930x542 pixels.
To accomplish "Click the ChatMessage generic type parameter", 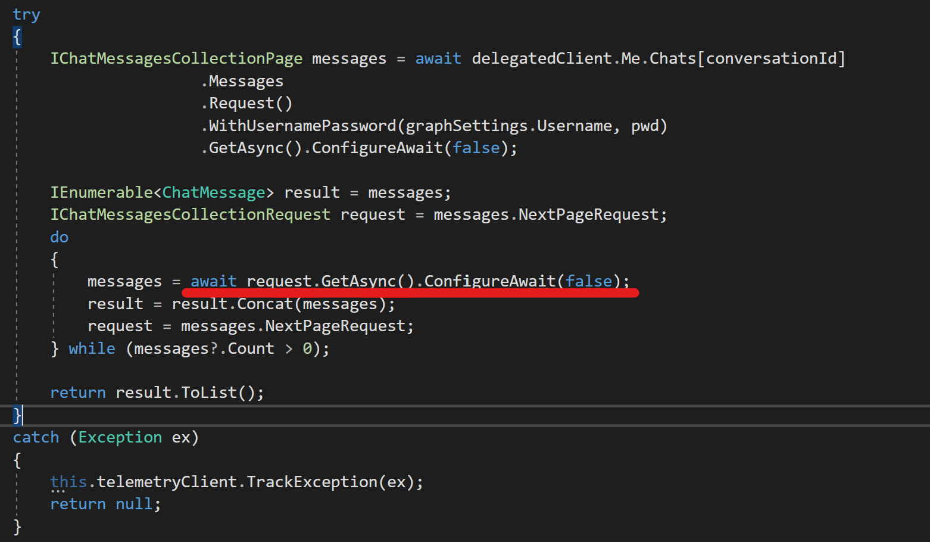I will (x=213, y=192).
